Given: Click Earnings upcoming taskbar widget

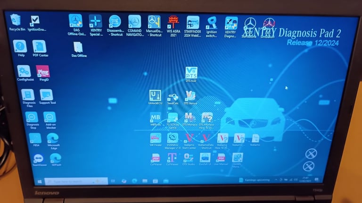Looking at the screenshot, I should coord(254,180).
